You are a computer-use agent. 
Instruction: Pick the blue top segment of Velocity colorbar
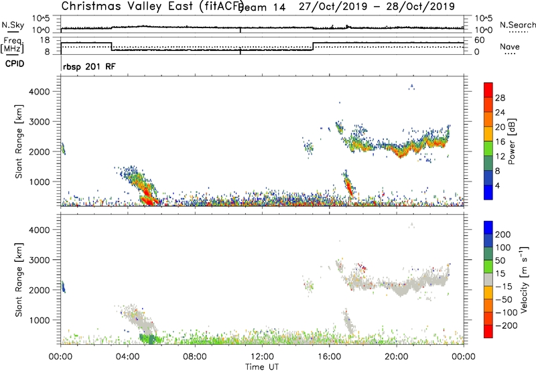pyautogui.click(x=488, y=228)
